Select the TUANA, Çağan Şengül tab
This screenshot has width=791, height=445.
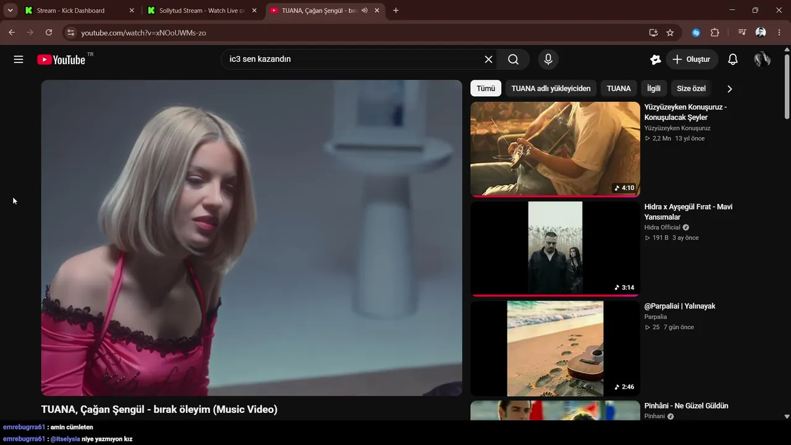click(325, 11)
